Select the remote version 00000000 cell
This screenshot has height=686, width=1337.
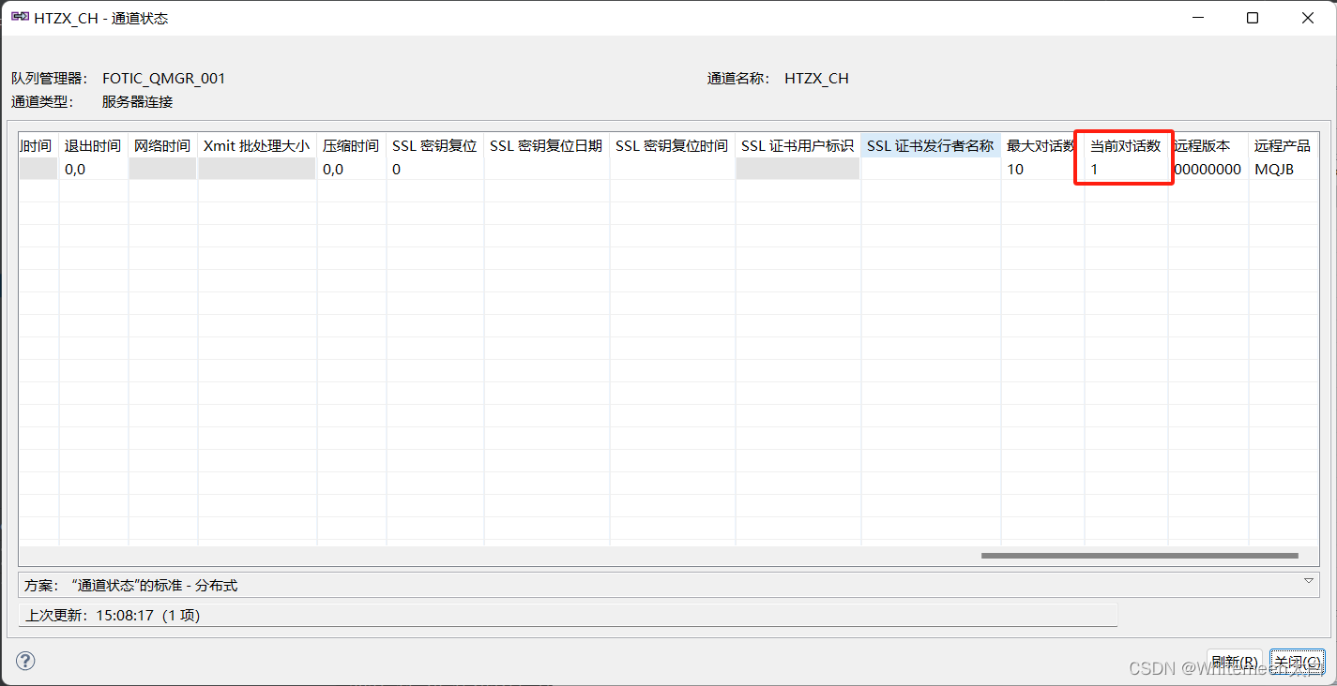click(x=1208, y=170)
